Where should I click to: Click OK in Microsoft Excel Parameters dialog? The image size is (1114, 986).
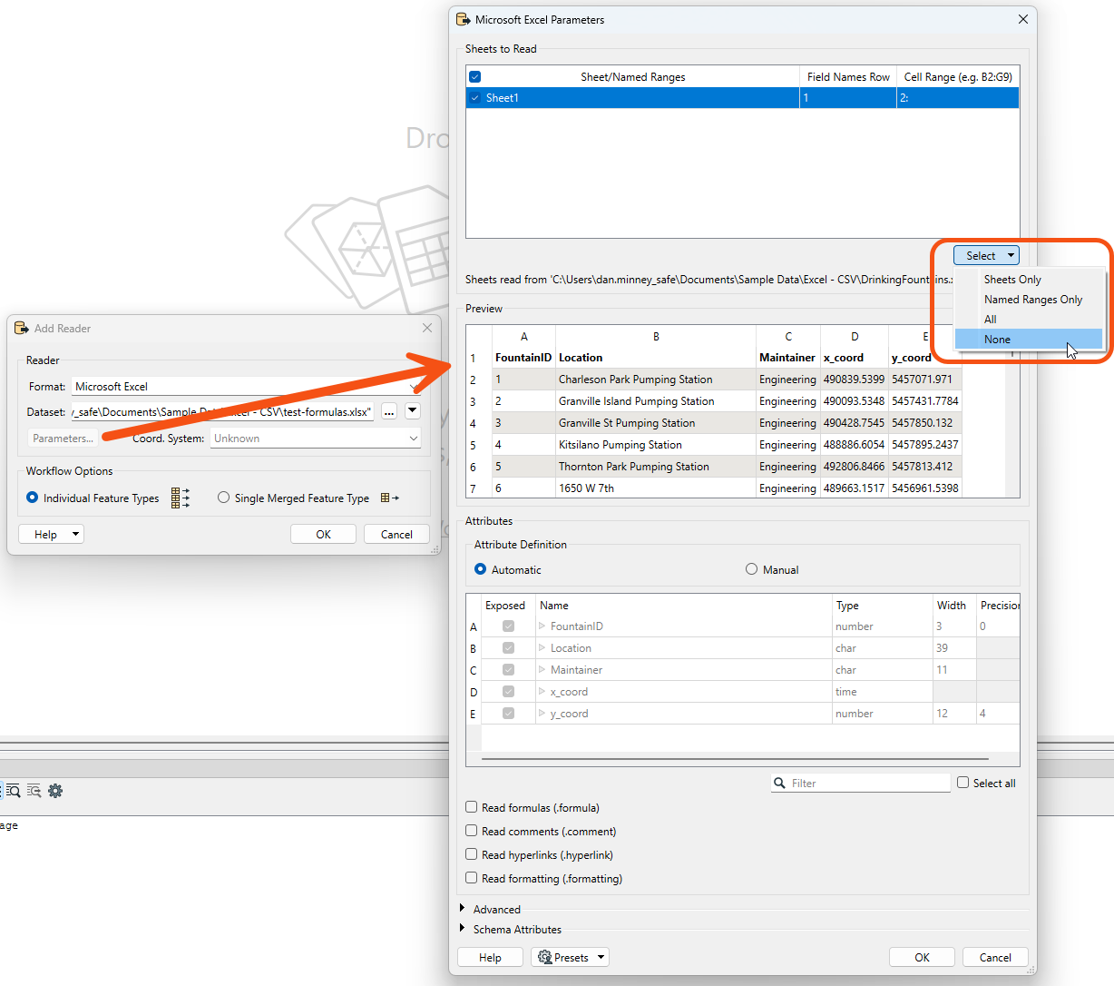pos(922,957)
